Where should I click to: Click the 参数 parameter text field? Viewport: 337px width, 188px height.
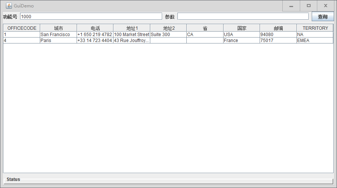click(x=243, y=16)
